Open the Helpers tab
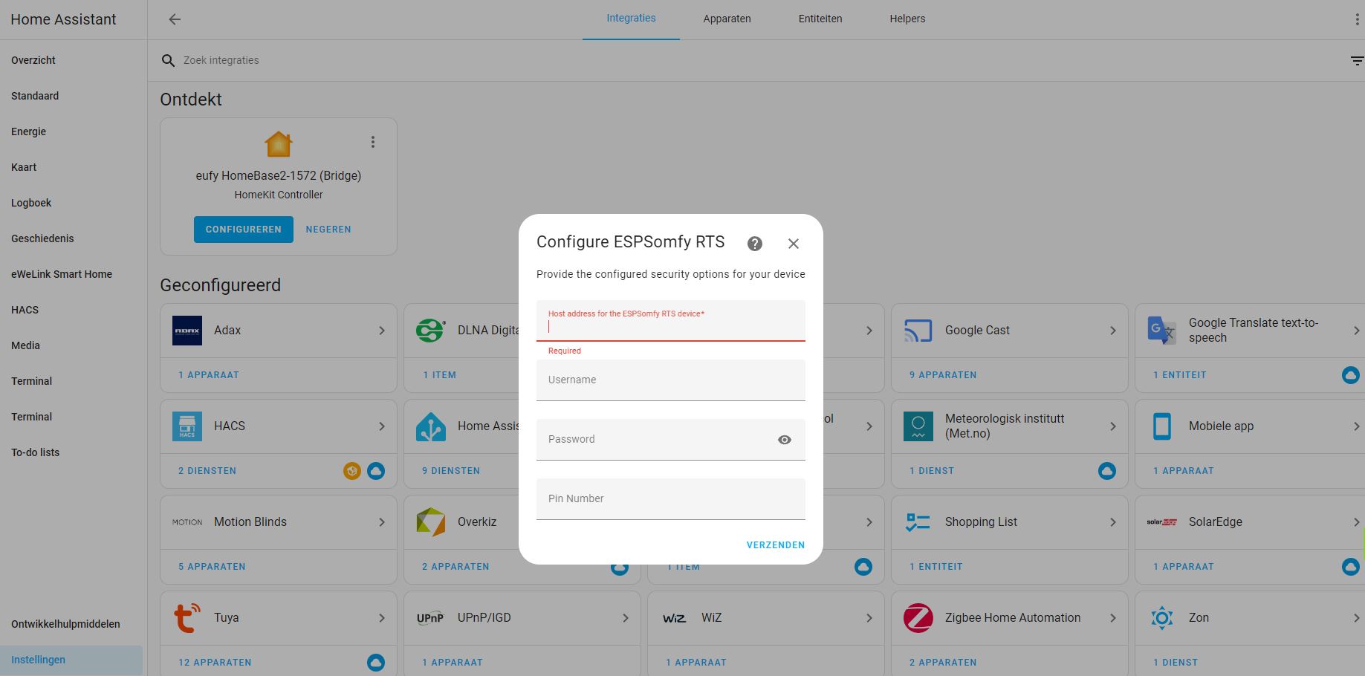 point(907,19)
